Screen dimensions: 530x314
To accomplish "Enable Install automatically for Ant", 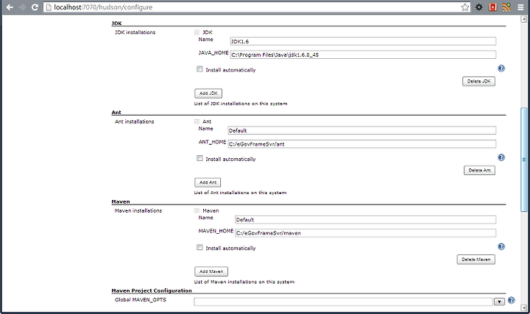I will pyautogui.click(x=199, y=158).
